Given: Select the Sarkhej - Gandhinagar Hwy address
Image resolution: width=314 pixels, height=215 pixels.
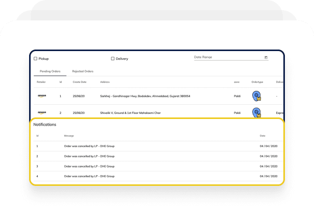Looking at the screenshot, I should coord(145,96).
